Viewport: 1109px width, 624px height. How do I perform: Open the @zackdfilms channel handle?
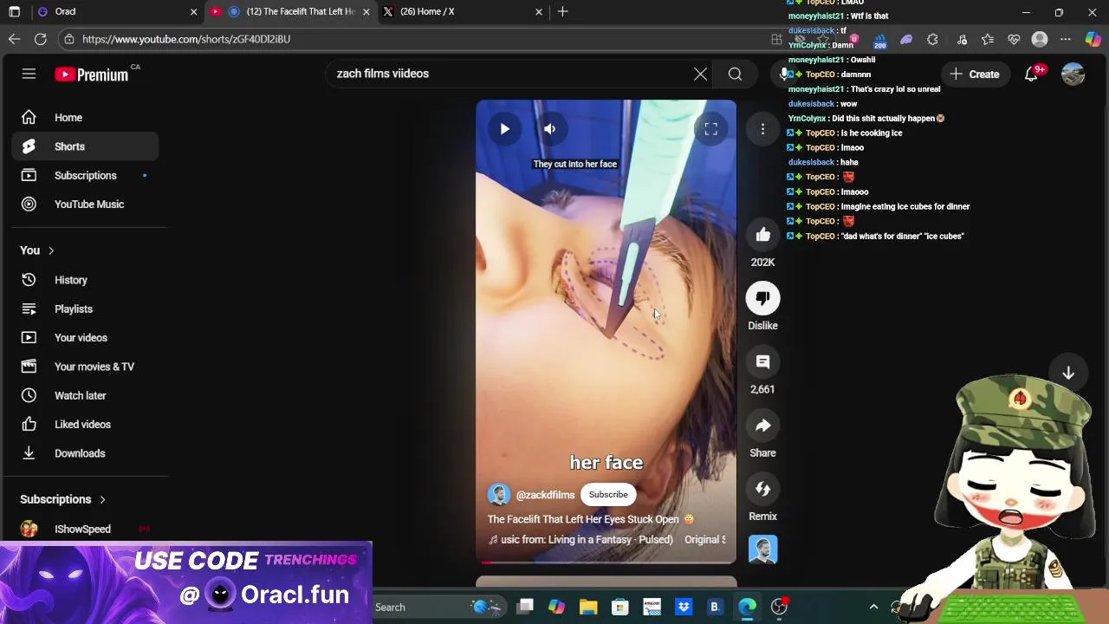coord(545,495)
